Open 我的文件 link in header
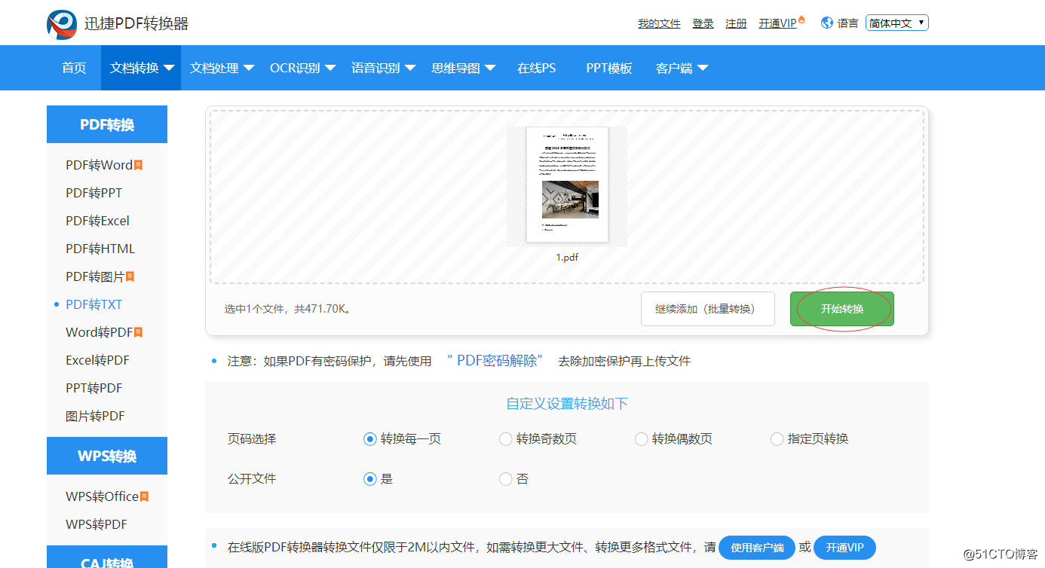 [x=659, y=23]
